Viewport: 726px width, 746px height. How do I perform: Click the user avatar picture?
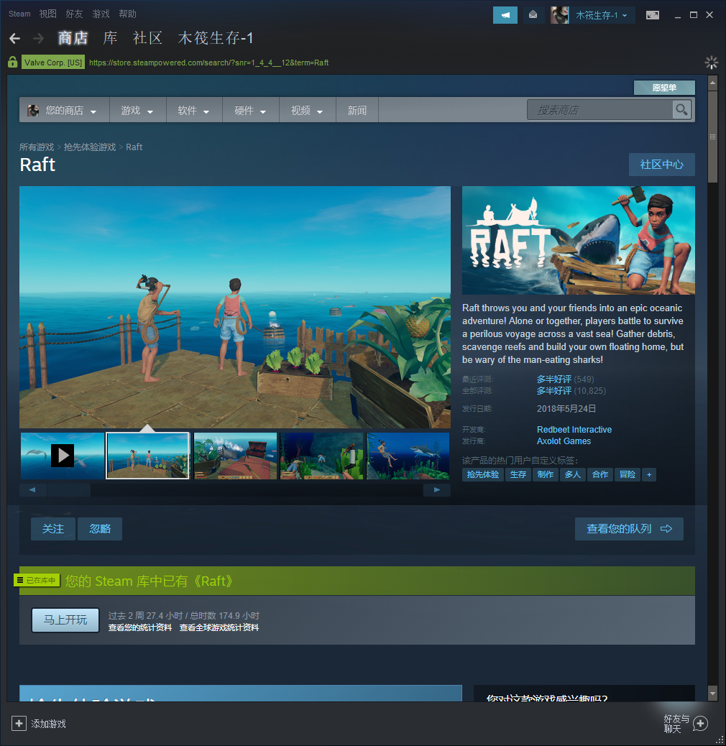click(559, 15)
